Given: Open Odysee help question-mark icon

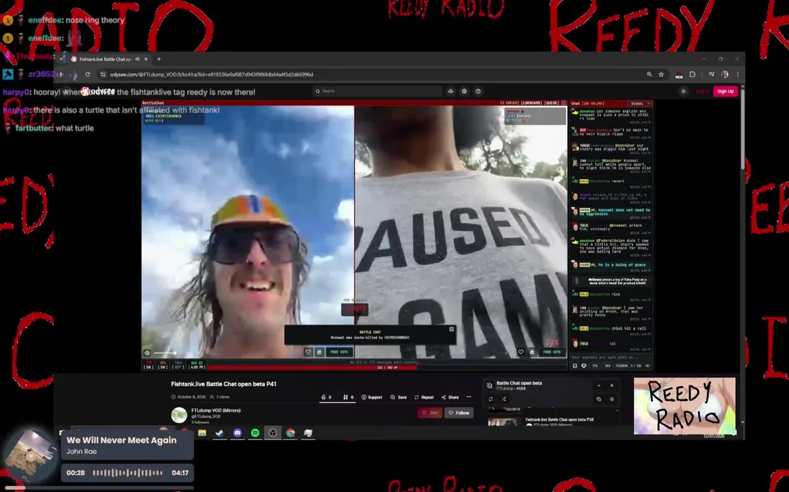Looking at the screenshot, I should [x=478, y=91].
